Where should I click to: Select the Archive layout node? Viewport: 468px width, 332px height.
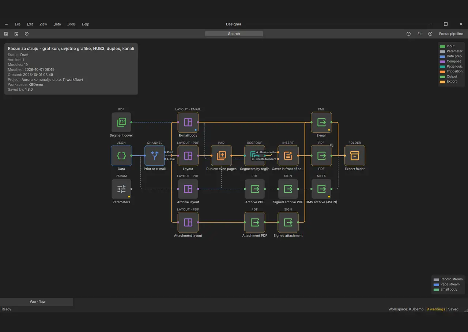[188, 189]
